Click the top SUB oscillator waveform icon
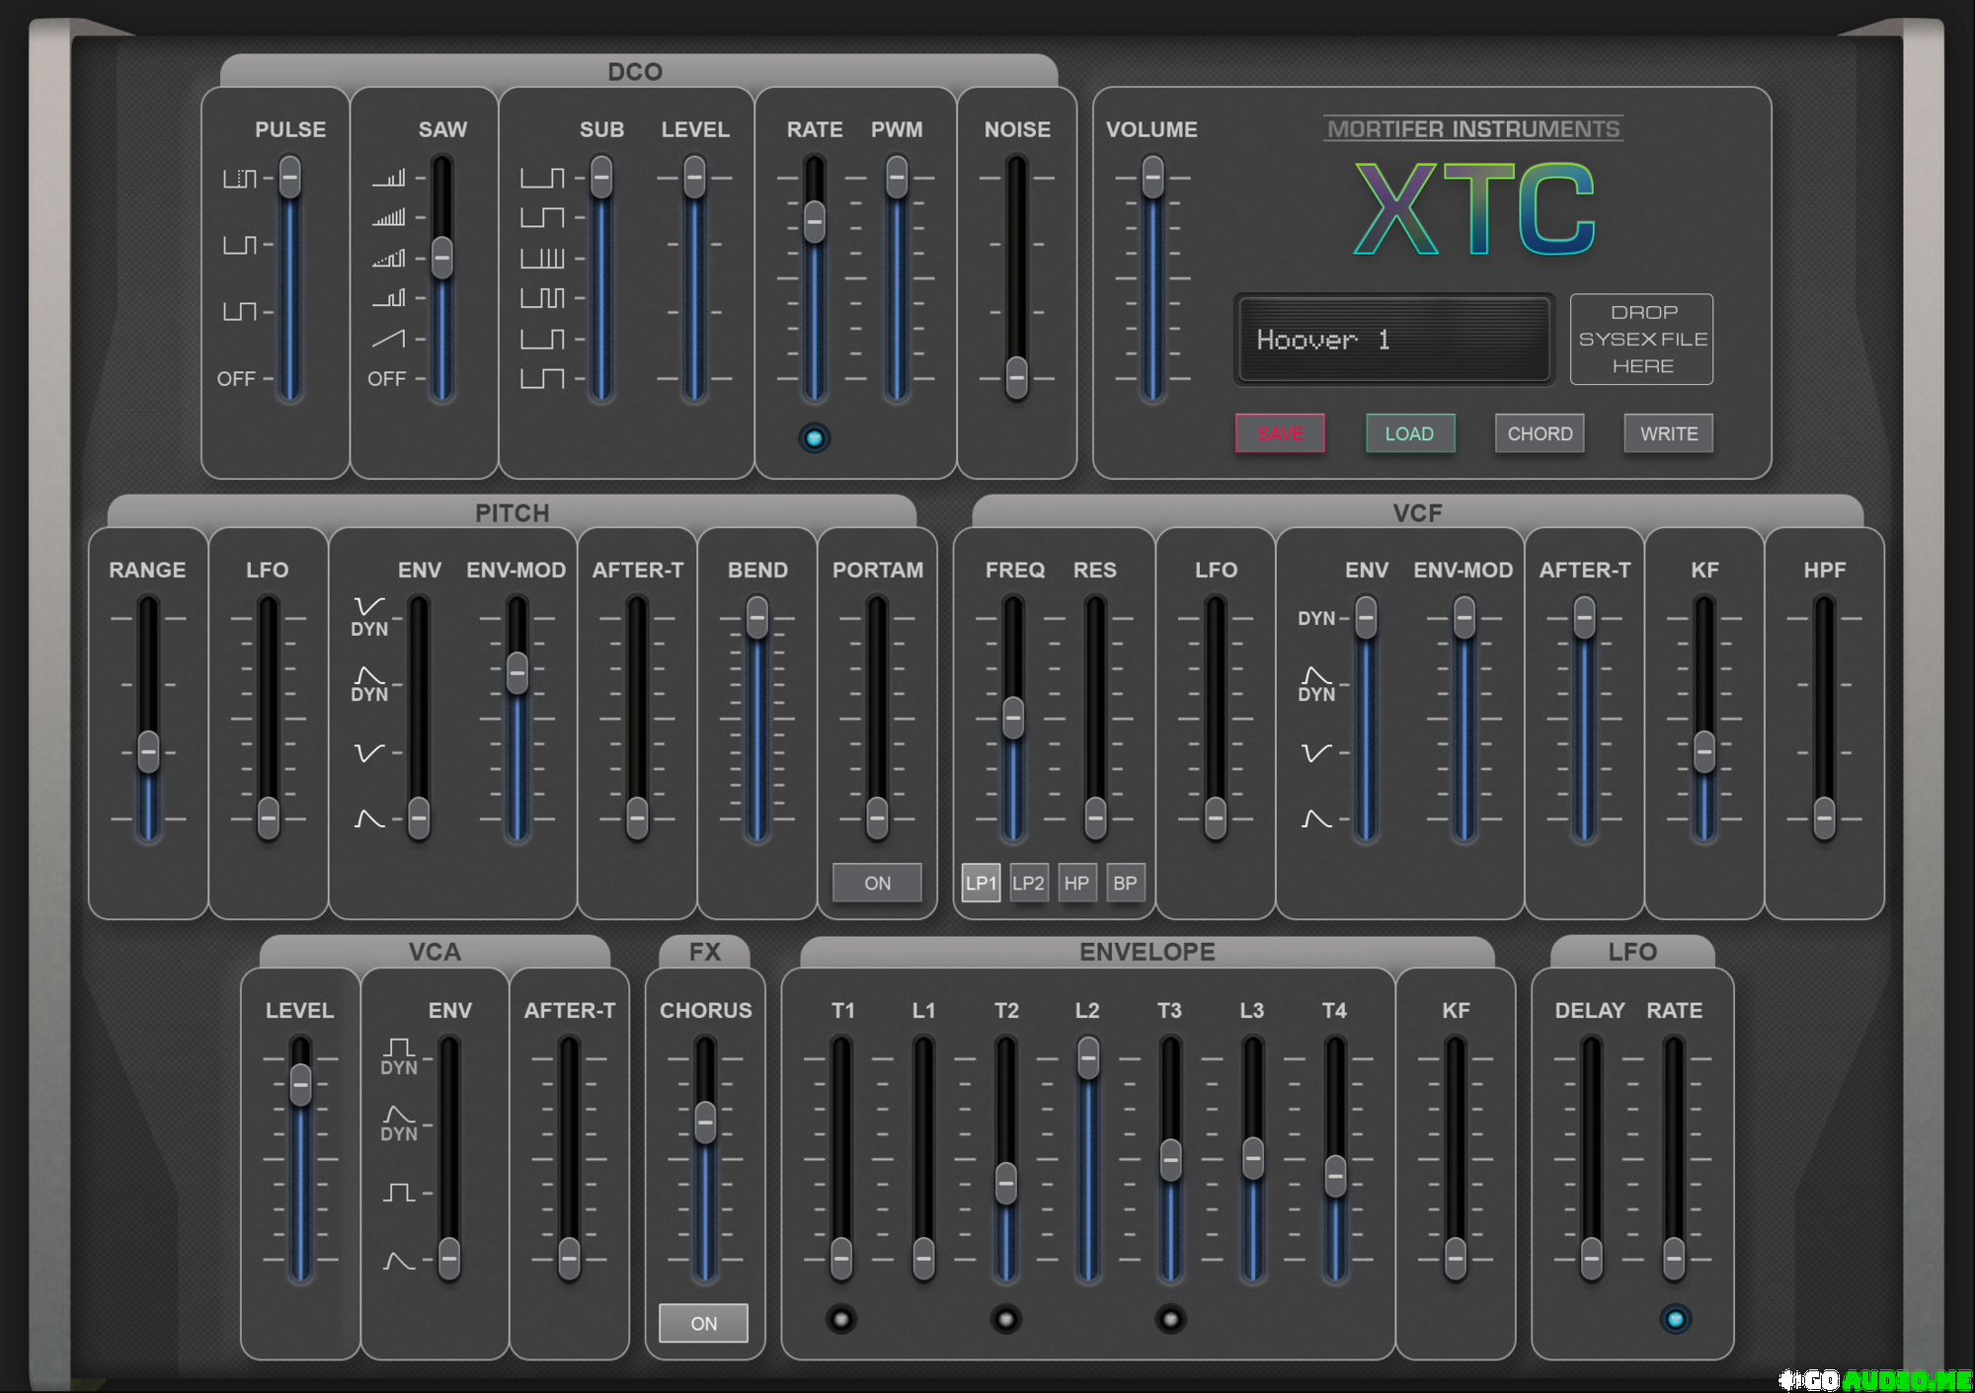The width and height of the screenshot is (1975, 1393). tap(542, 178)
